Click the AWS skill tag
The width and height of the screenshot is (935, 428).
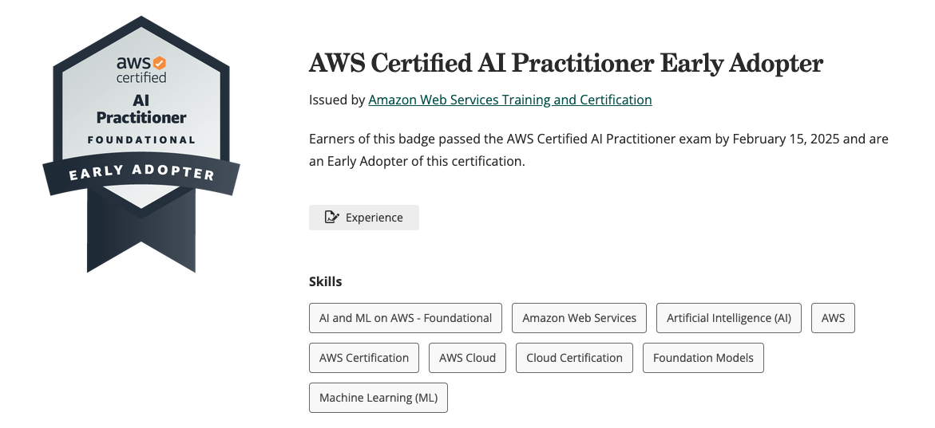pyautogui.click(x=833, y=318)
